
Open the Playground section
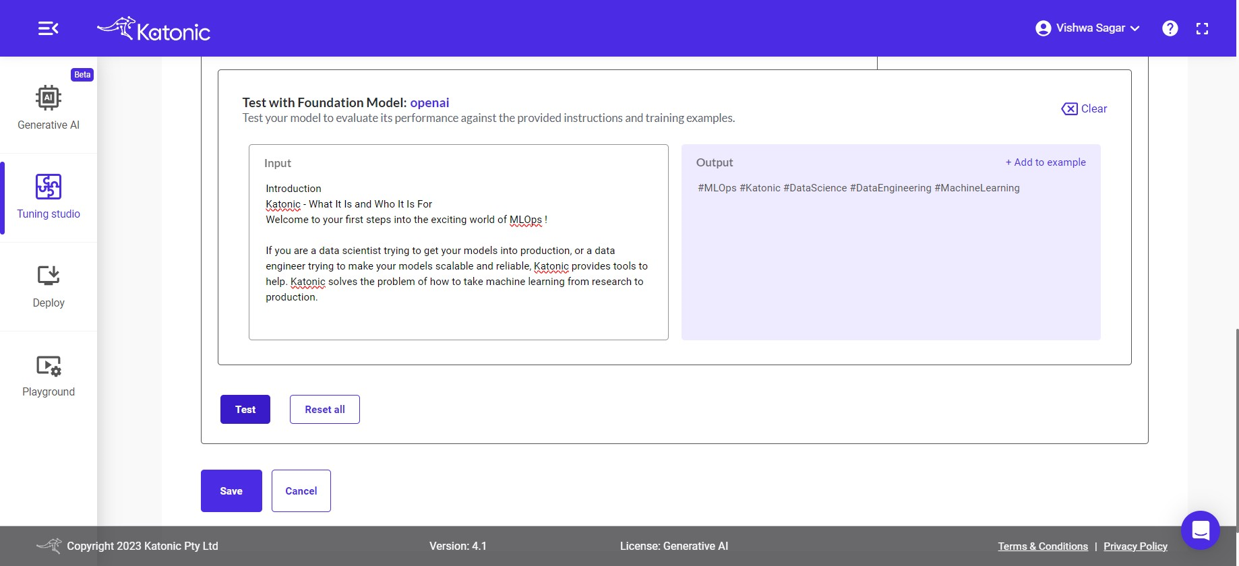49,375
